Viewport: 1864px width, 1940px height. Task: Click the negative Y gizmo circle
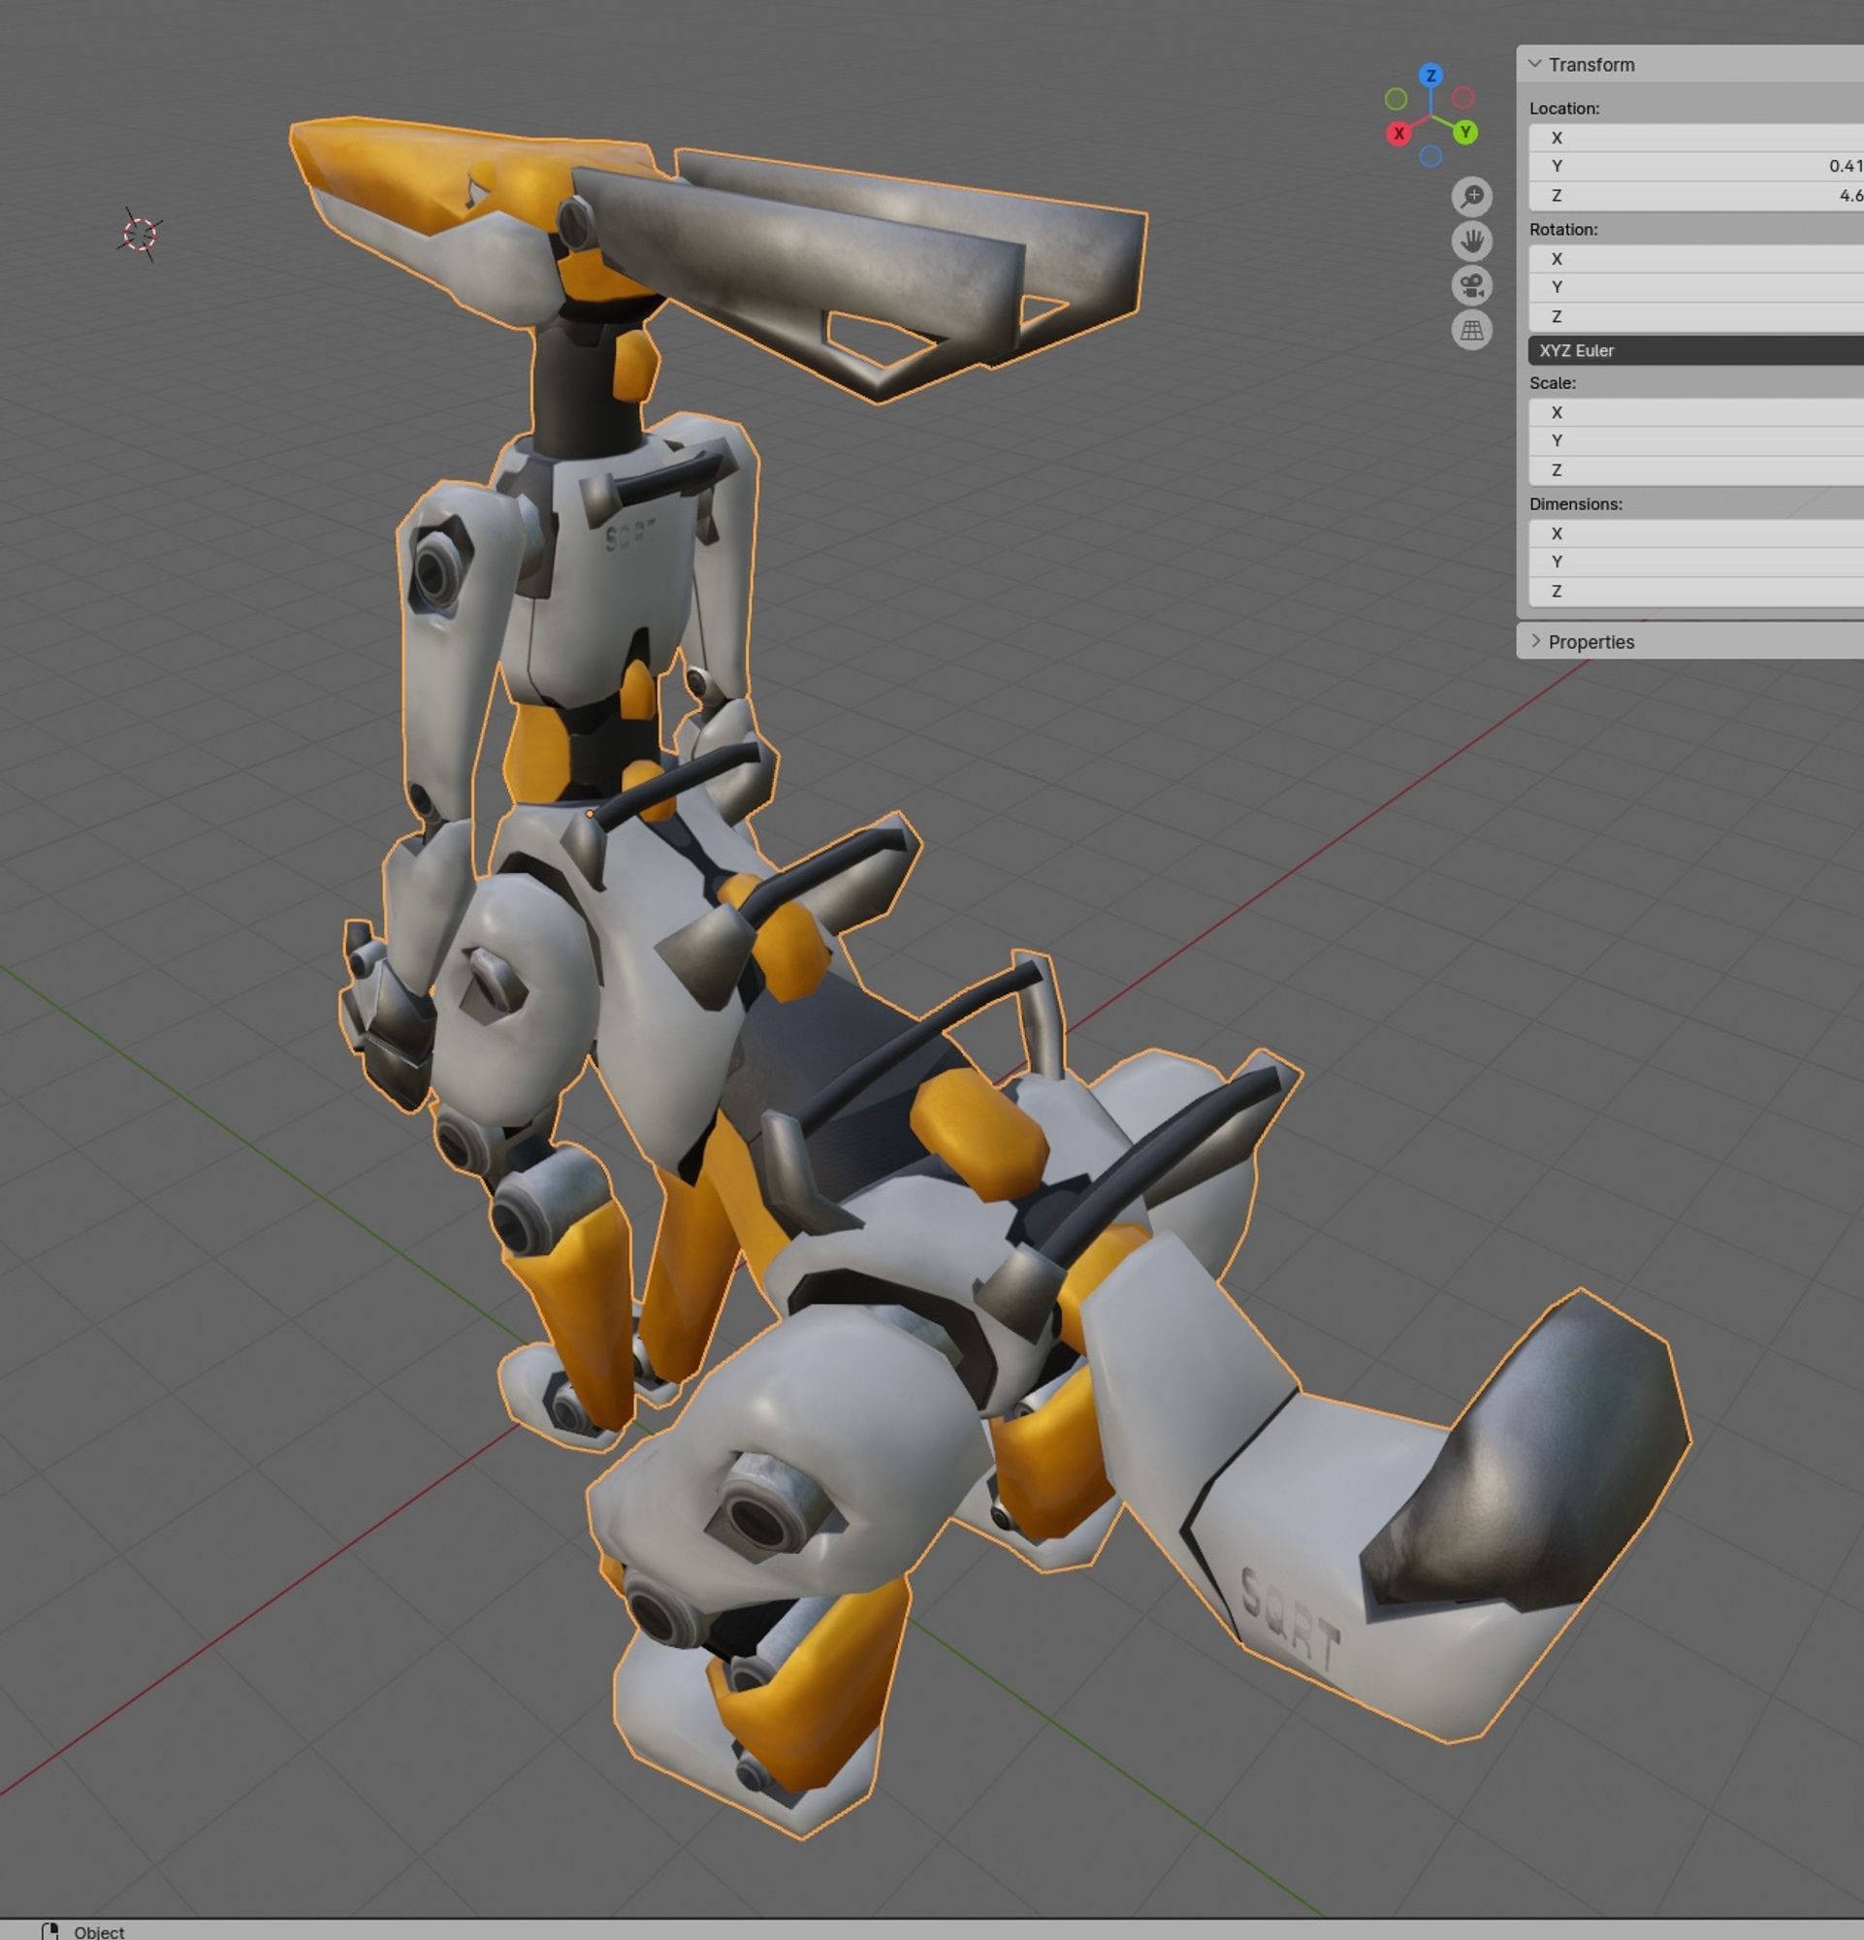(1396, 98)
